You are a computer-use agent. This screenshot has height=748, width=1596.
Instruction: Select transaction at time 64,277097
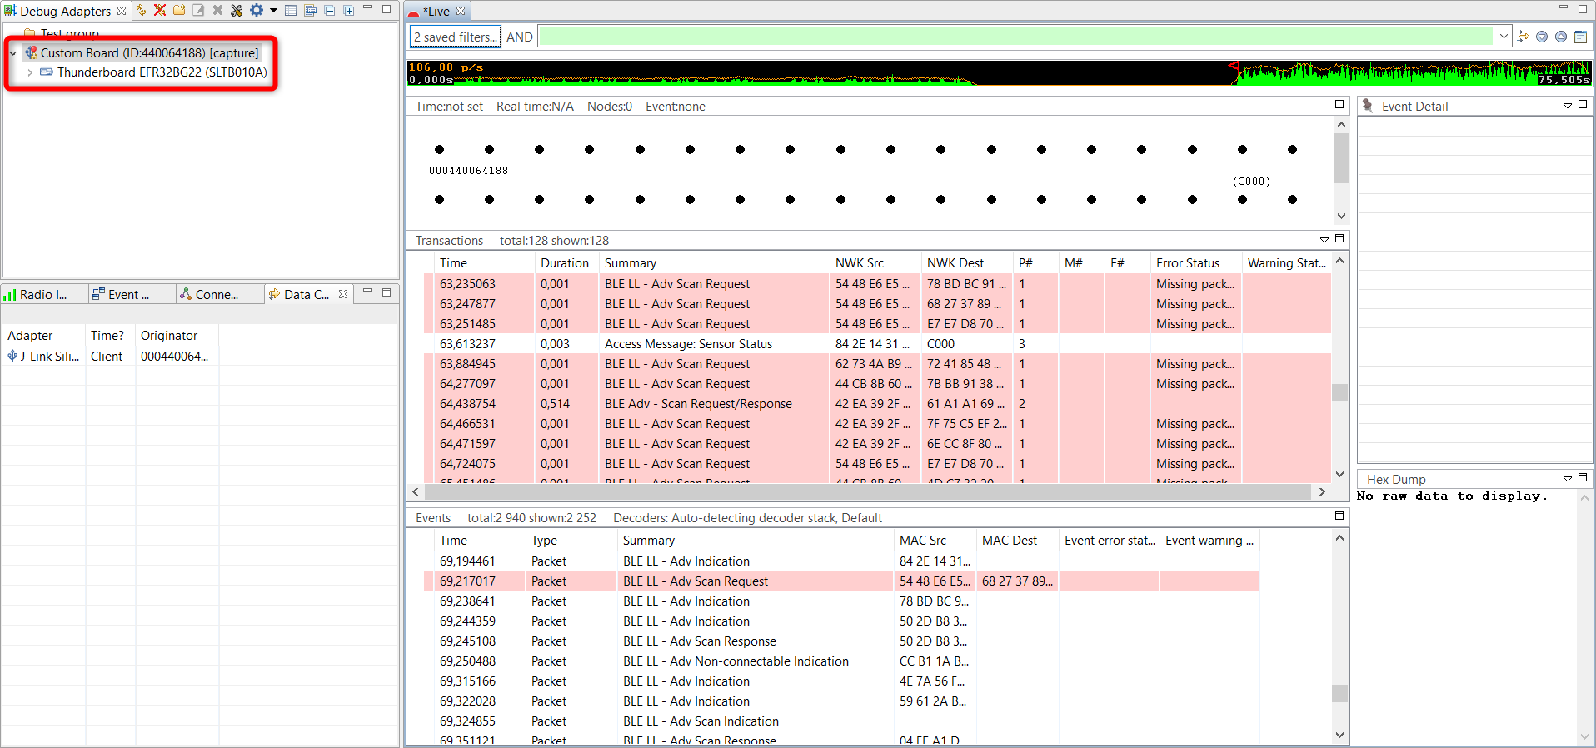(x=877, y=384)
